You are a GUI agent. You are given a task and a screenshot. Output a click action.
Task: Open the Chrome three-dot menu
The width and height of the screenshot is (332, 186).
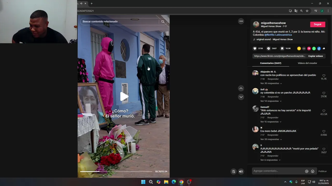pos(328,11)
